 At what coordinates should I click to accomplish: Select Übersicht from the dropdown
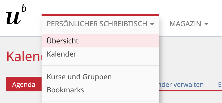[63, 41]
